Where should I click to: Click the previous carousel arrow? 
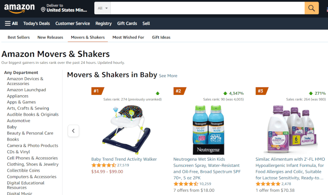tap(73, 131)
